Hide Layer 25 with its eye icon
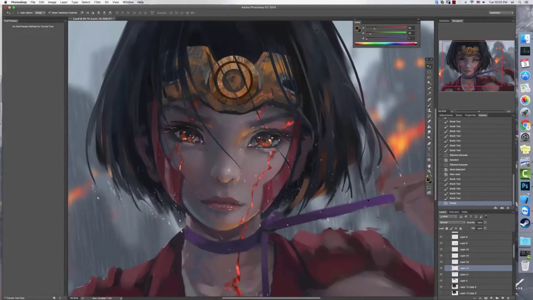 (x=441, y=255)
